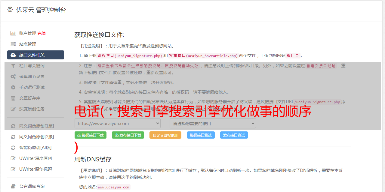Click the orange 自定义鉴权地址 button
385x192 pixels.
(165, 135)
